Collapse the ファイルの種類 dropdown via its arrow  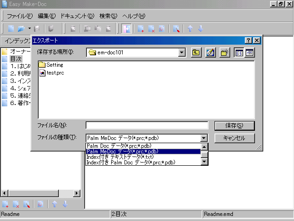click(x=204, y=138)
